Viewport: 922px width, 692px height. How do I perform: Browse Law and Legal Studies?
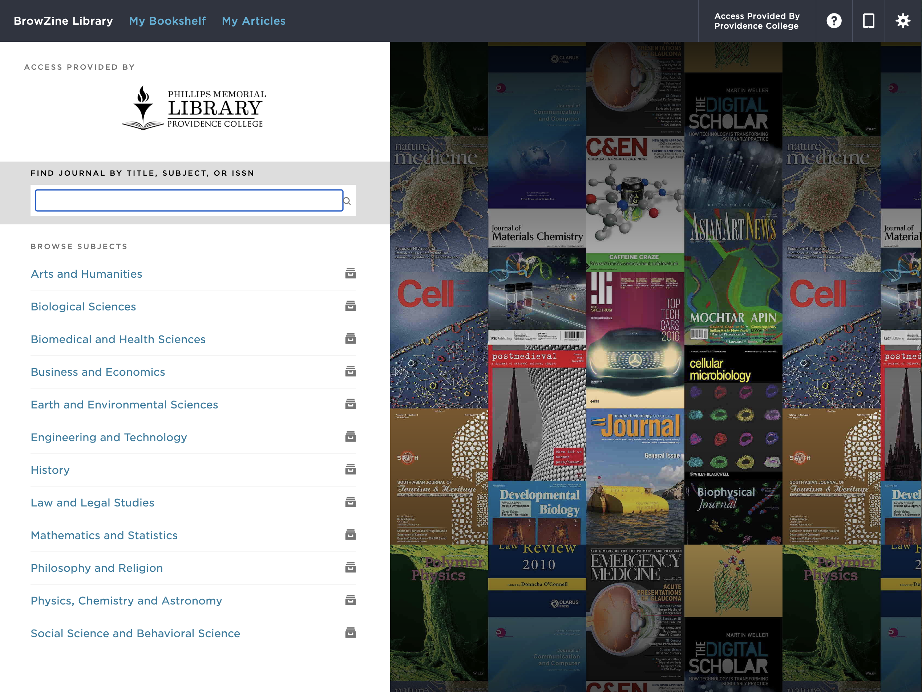tap(93, 502)
